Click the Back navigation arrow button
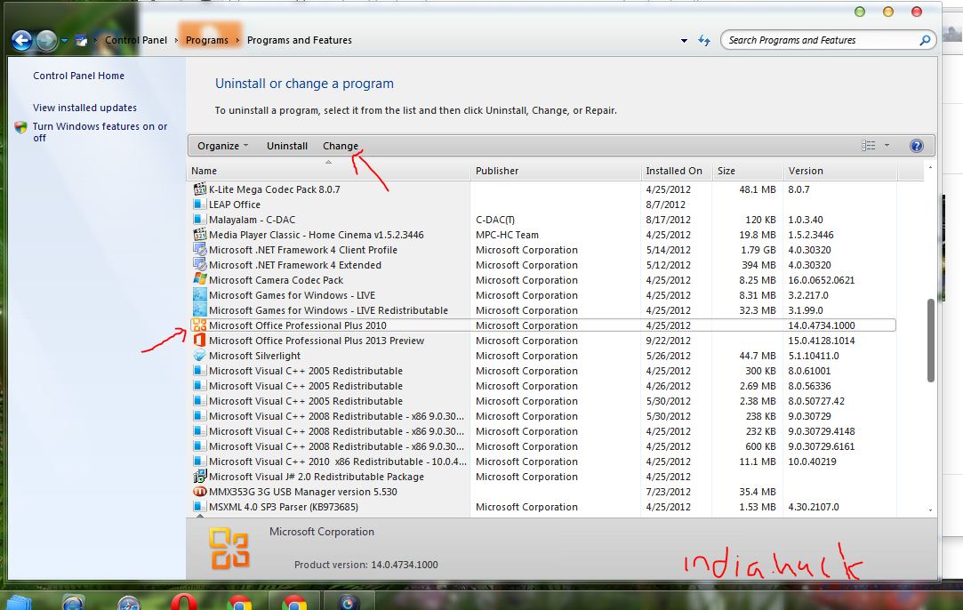The width and height of the screenshot is (963, 610). pyautogui.click(x=21, y=41)
